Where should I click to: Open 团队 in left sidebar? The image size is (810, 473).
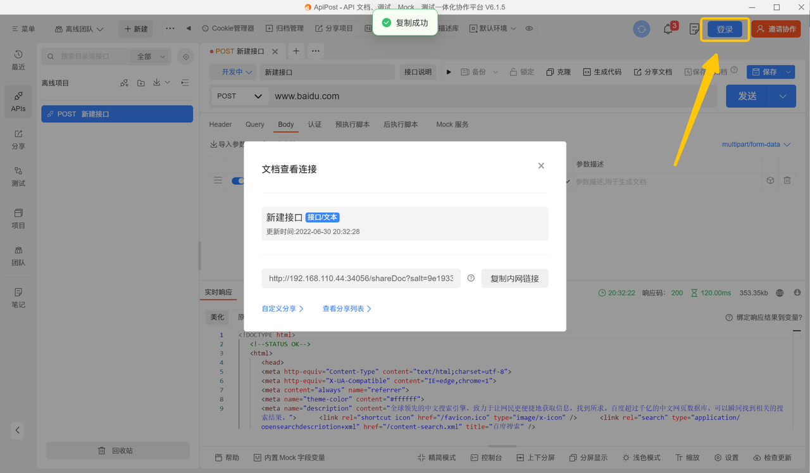pos(18,256)
